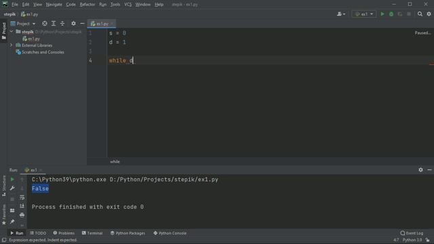Close the ex1.py editor tab

coord(112,24)
